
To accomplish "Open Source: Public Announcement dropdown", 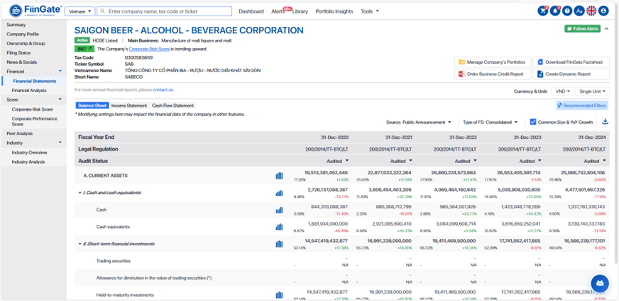I will [x=420, y=122].
